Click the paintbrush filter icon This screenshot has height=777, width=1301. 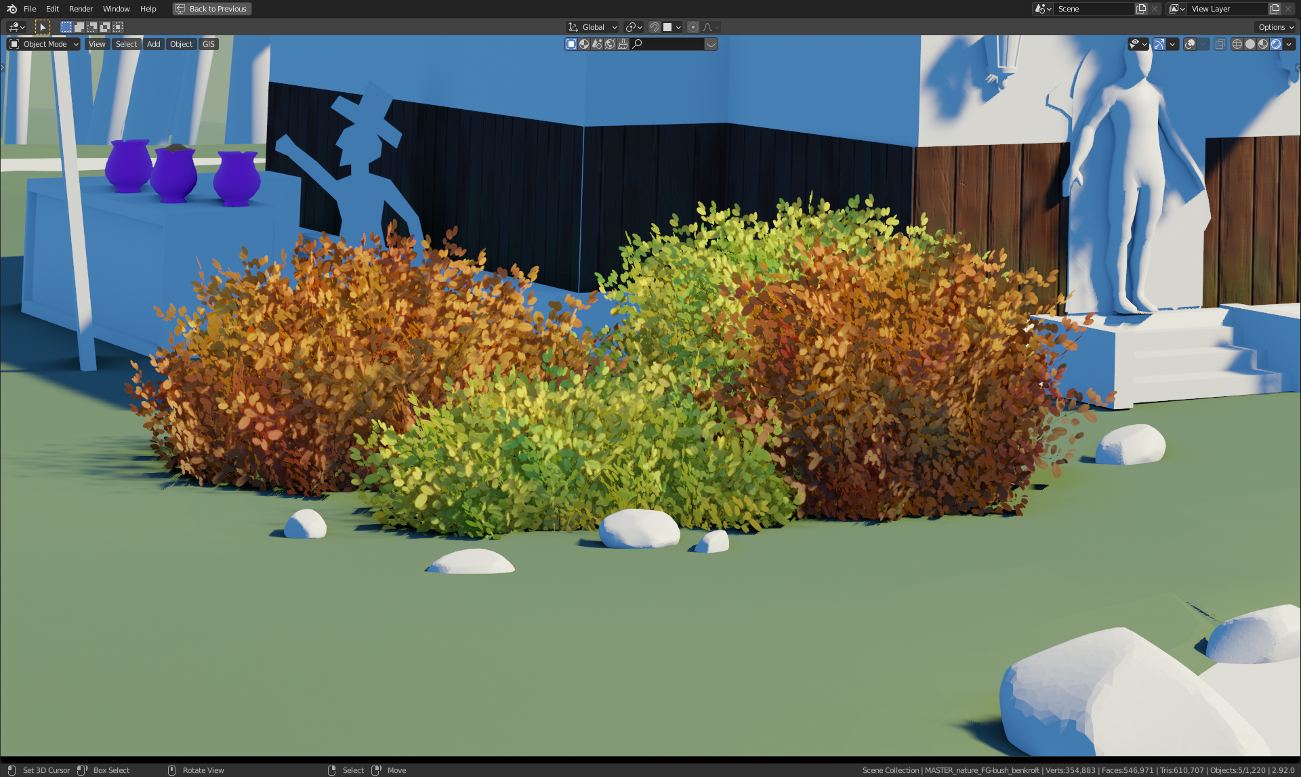[623, 44]
